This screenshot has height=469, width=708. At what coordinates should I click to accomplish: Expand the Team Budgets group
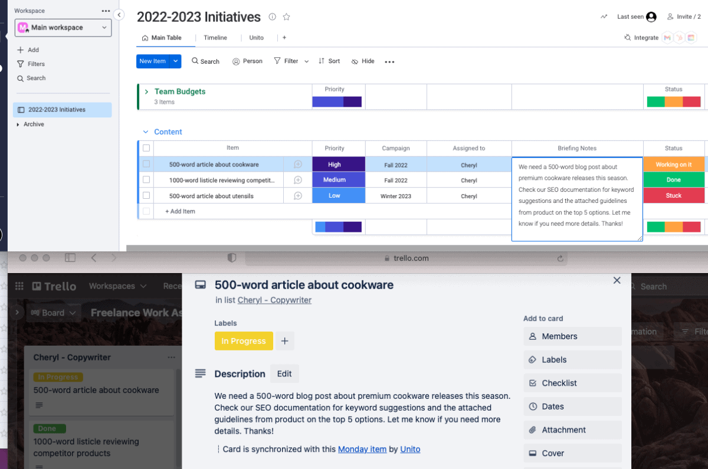click(x=146, y=91)
